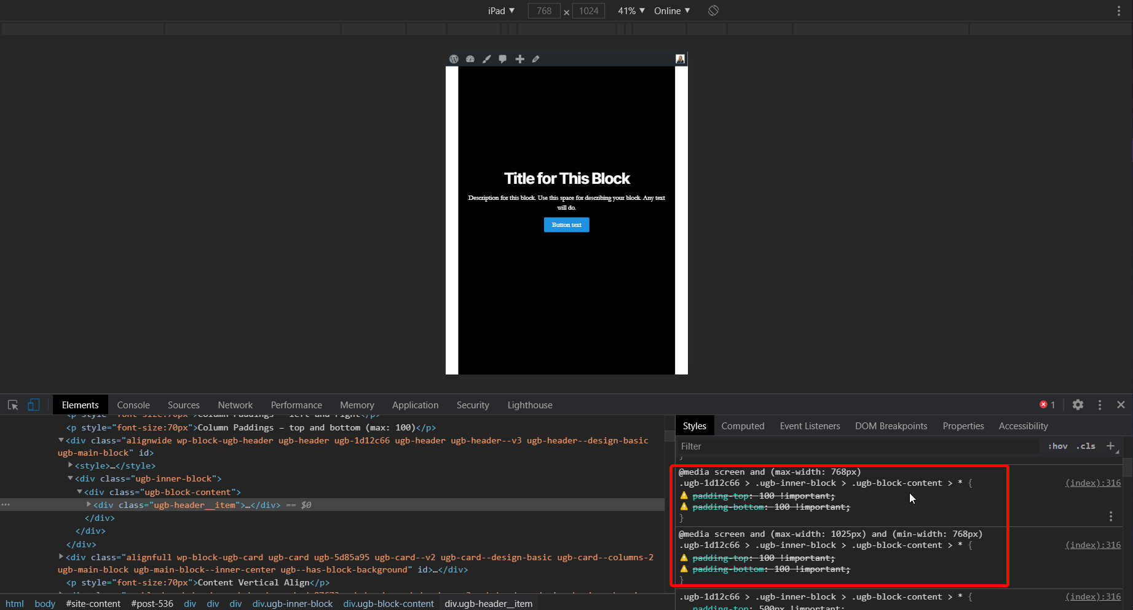Click the plus New icon in admin bar

pyautogui.click(x=519, y=59)
